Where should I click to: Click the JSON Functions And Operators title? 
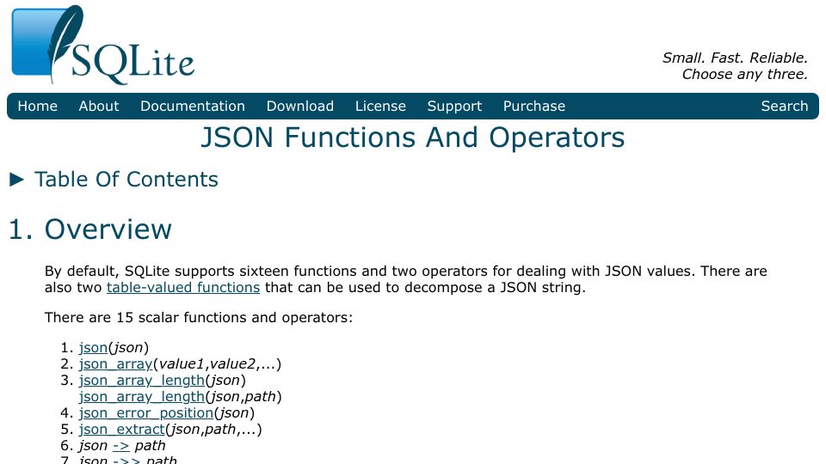point(413,137)
